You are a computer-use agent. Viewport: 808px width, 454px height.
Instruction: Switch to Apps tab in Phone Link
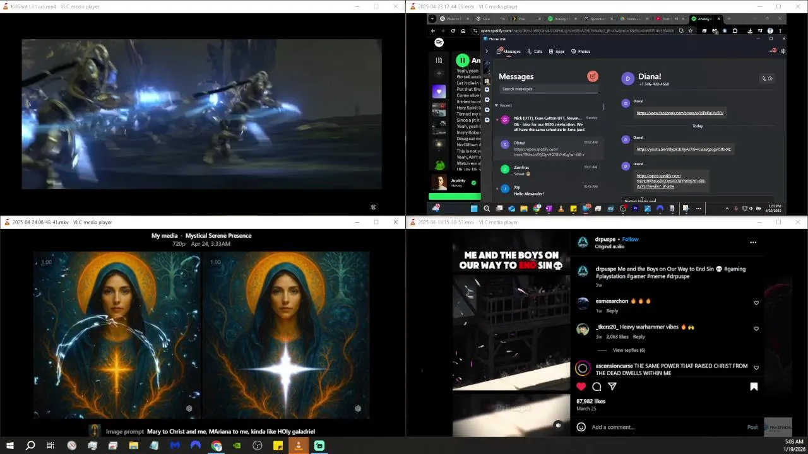(557, 51)
